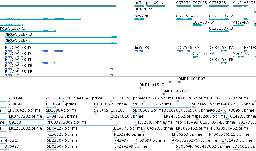Screen dimensions: 256x151
Task: Select EST RP003544134.5prime
Action: [x=82, y=98]
